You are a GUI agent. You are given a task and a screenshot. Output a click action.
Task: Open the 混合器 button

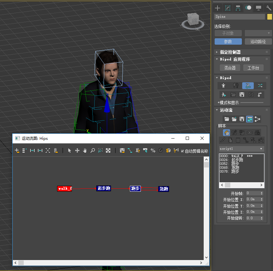[230, 68]
